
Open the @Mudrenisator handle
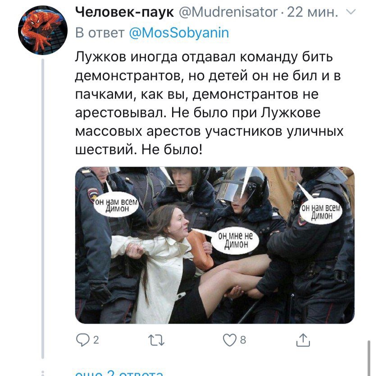[x=228, y=12]
